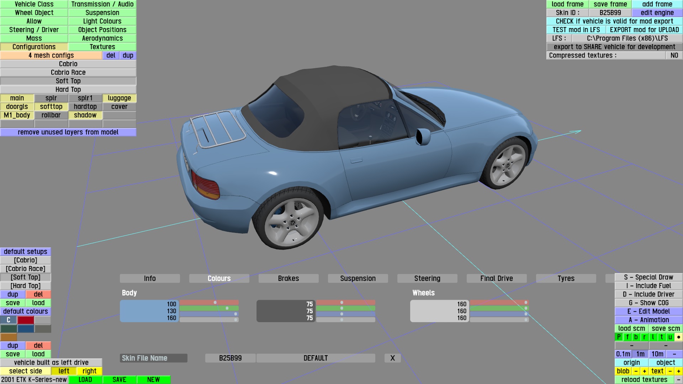
Task: Toggle the softtop layer button
Action: tap(51, 107)
